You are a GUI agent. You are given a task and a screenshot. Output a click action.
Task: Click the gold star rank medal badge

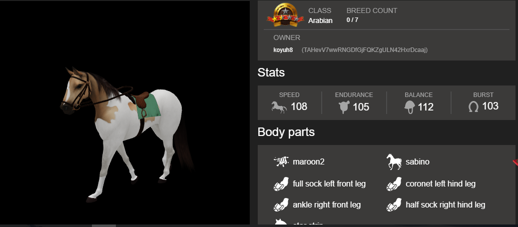click(285, 14)
